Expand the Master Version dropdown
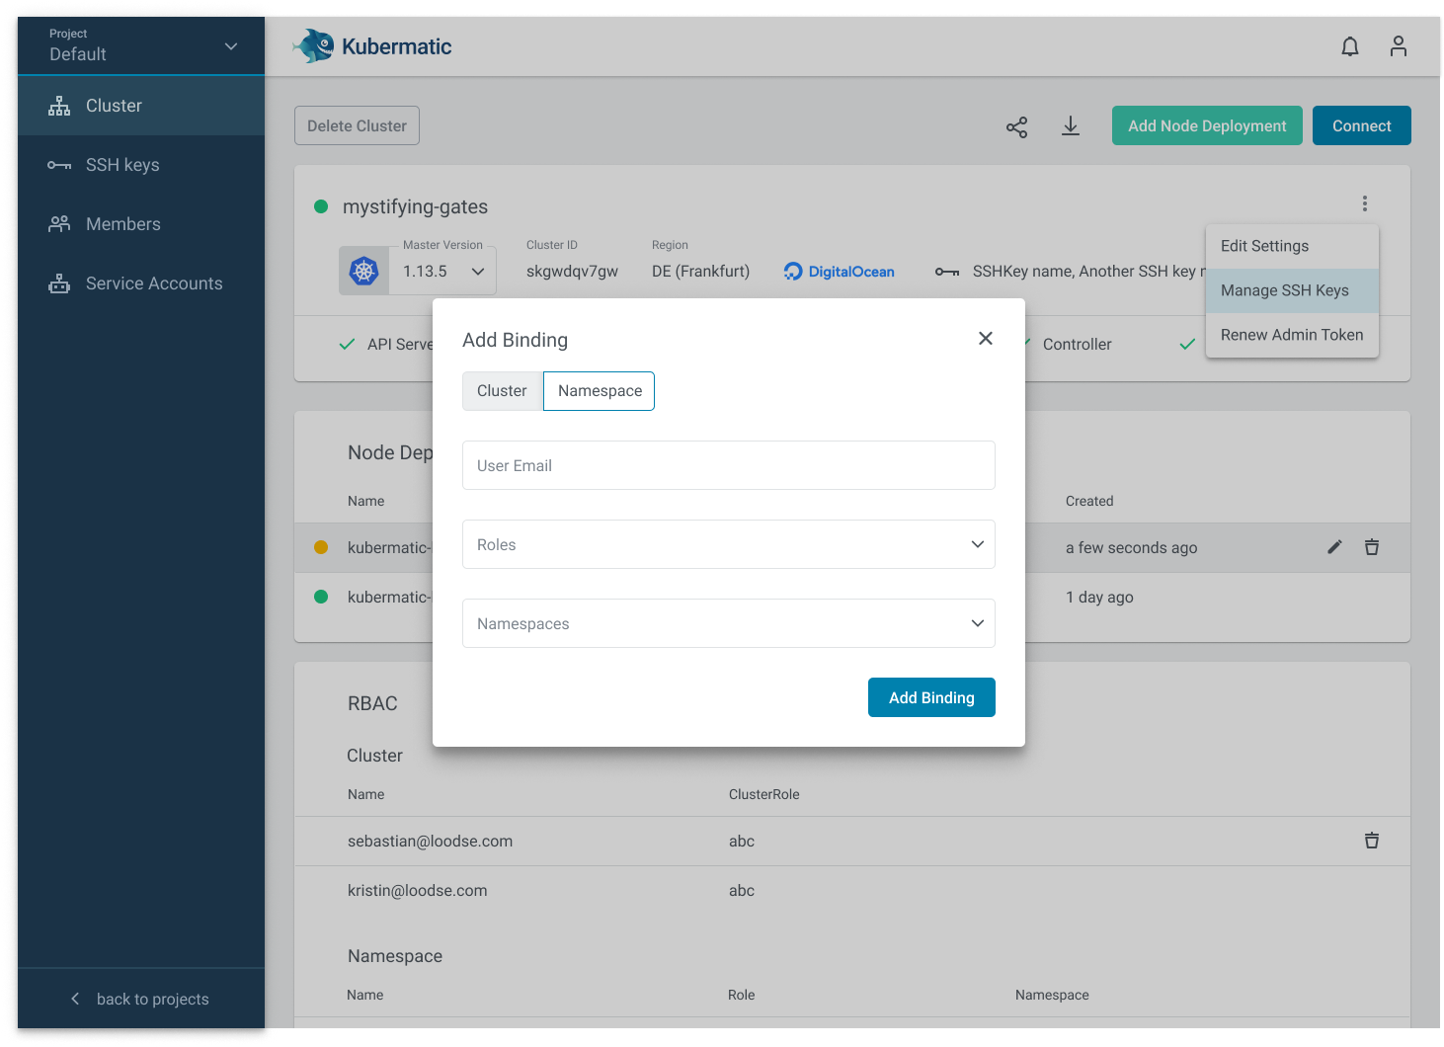Image resolution: width=1444 pixels, height=1047 pixels. (x=477, y=270)
